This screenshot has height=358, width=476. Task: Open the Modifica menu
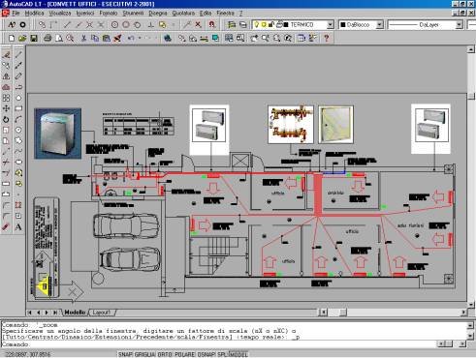tap(34, 14)
